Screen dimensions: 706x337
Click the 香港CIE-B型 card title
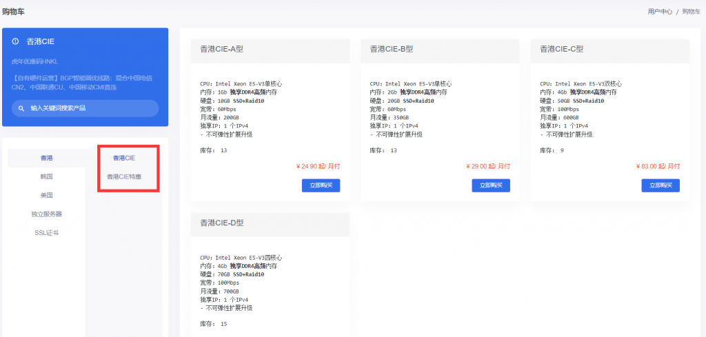391,50
